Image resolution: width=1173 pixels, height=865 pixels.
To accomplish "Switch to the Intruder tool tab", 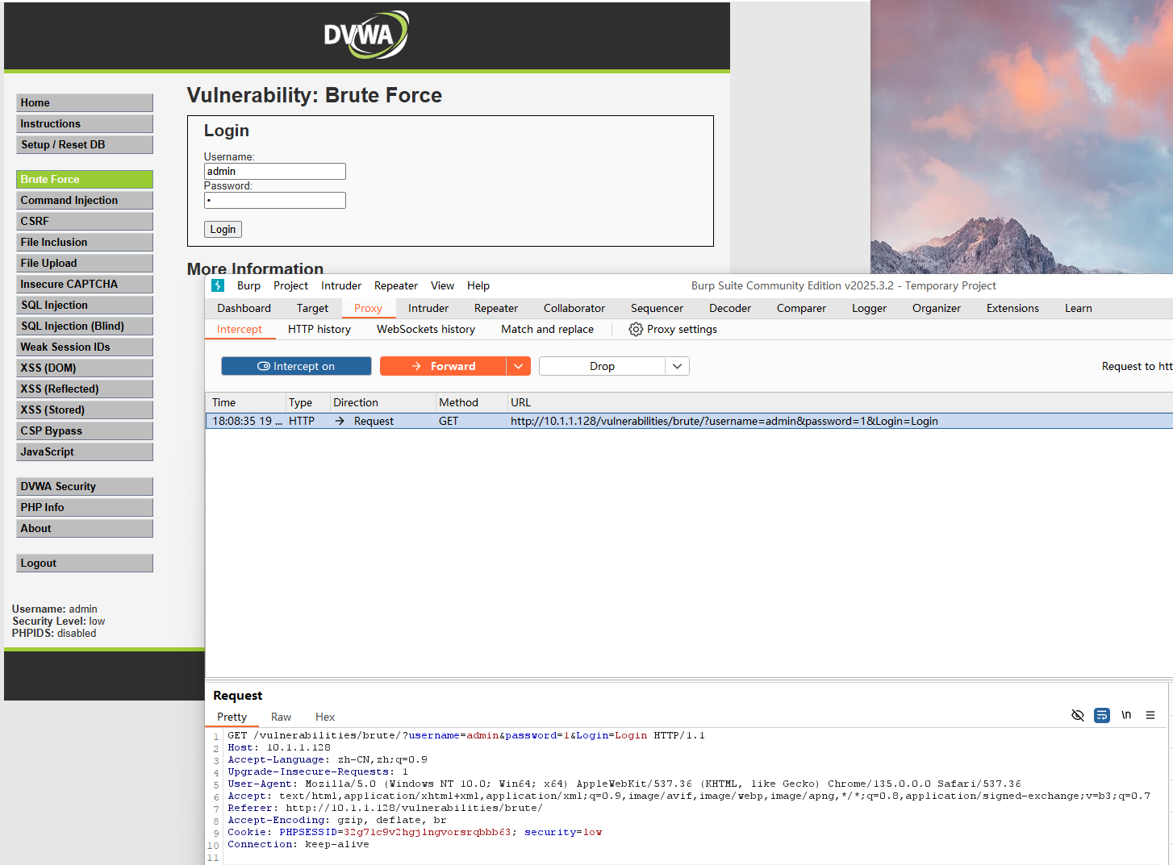I will point(428,308).
